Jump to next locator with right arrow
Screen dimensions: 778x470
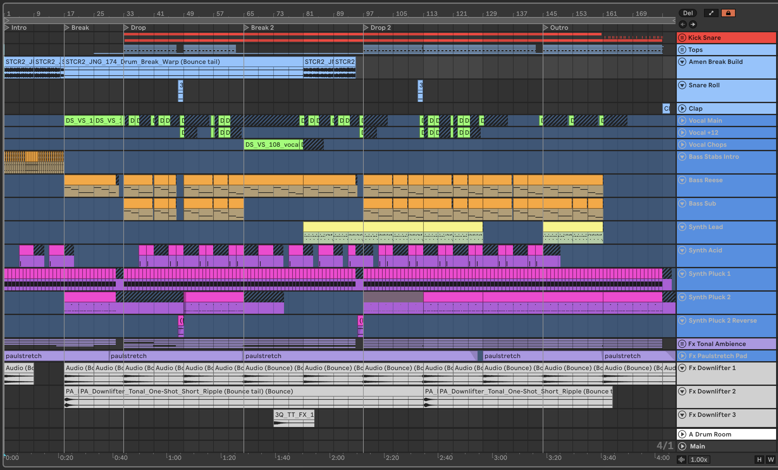click(x=693, y=24)
